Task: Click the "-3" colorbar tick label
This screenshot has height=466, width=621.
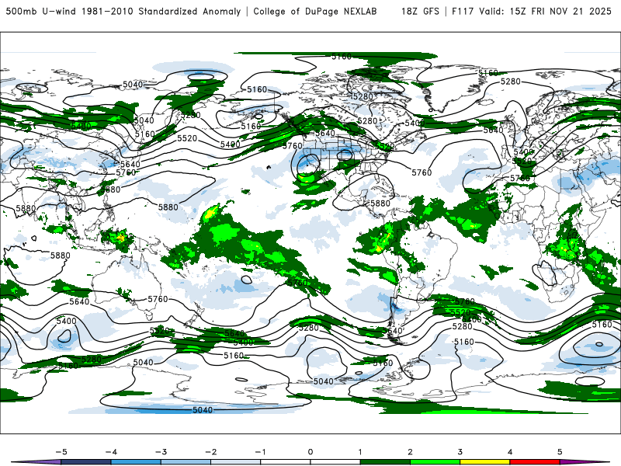Action: coord(161,452)
